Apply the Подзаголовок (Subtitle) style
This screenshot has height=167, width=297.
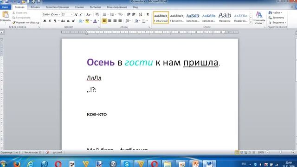click(x=240, y=18)
